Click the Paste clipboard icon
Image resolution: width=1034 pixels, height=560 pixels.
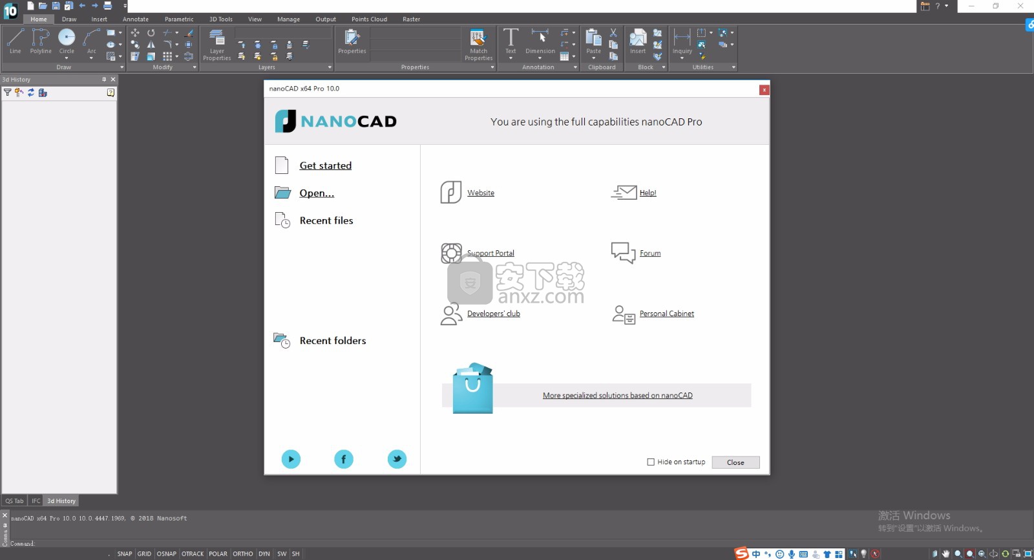coord(593,41)
